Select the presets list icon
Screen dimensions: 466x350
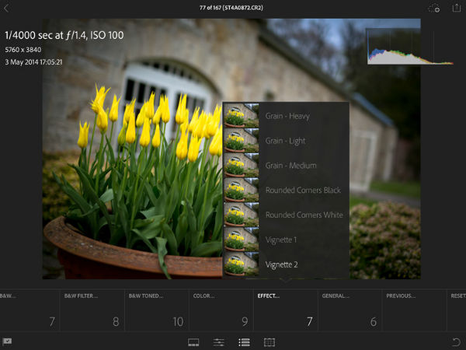pyautogui.click(x=244, y=341)
